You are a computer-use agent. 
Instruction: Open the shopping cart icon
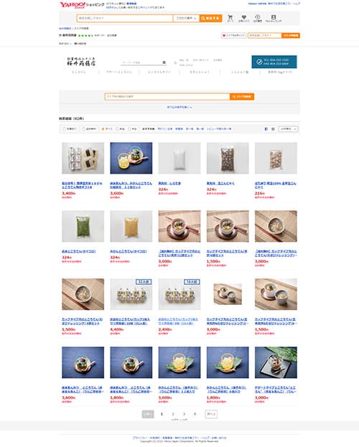pos(230,18)
